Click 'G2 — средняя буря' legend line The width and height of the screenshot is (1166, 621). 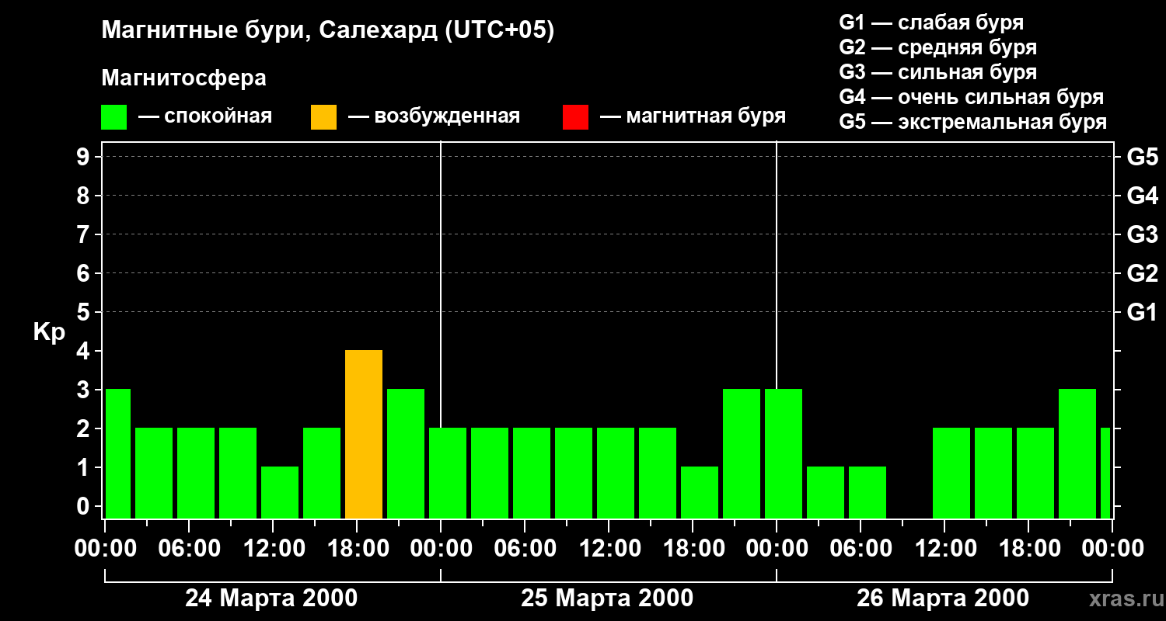938,47
